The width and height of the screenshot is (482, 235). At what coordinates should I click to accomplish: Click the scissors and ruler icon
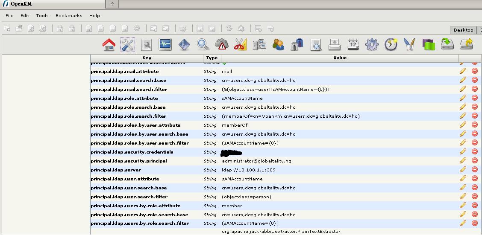point(241,44)
